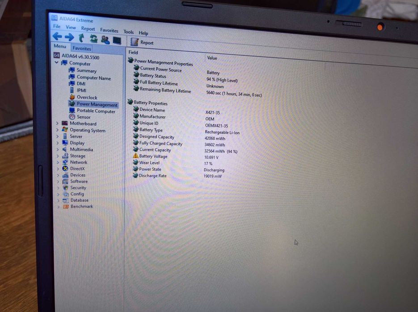Click the Benchmark tree icon
The image size is (418, 312).
pyautogui.click(x=66, y=206)
